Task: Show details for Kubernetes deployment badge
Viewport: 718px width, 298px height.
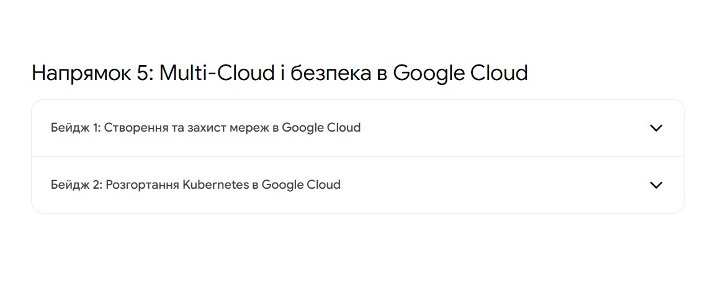Action: tap(358, 185)
